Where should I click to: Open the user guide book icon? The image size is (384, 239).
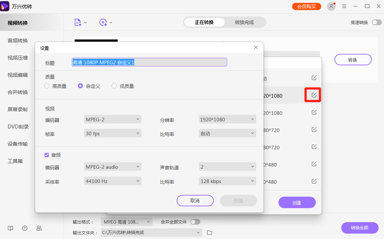tap(10, 228)
